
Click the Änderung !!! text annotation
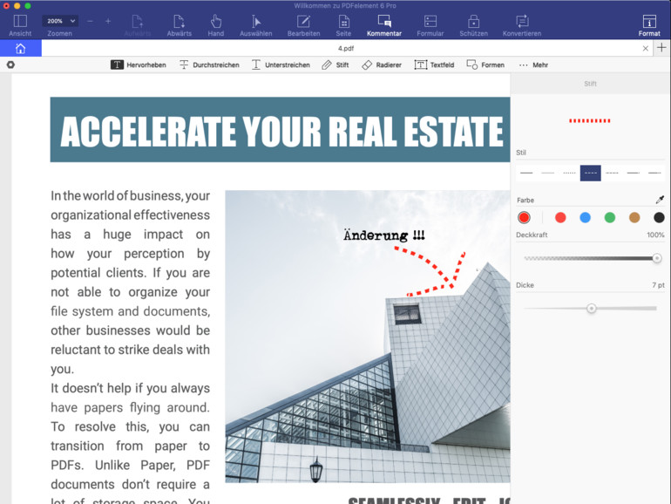[383, 235]
